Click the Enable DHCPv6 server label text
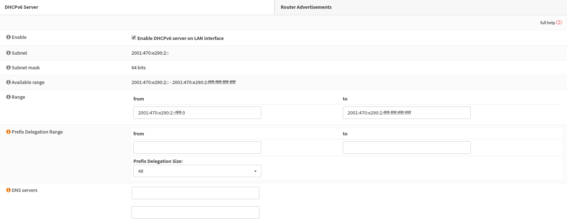 click(x=180, y=38)
